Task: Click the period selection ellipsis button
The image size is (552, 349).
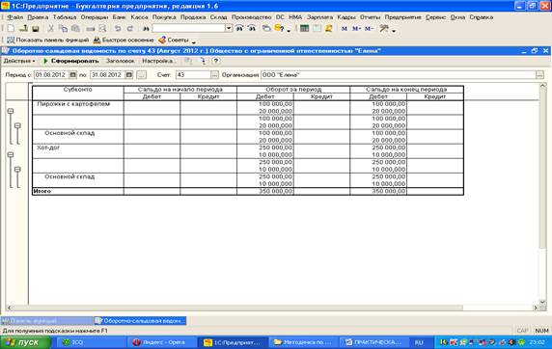Action: pos(141,75)
